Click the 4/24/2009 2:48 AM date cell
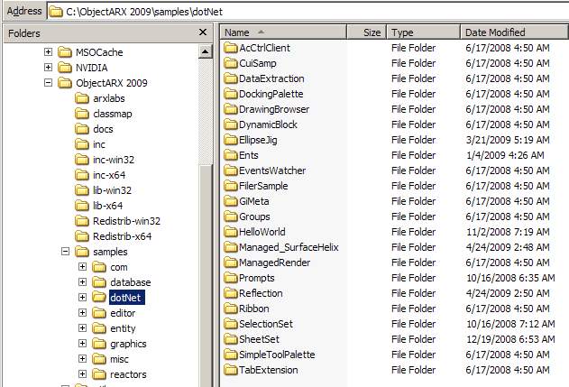Image resolution: width=569 pixels, height=387 pixels. point(508,247)
